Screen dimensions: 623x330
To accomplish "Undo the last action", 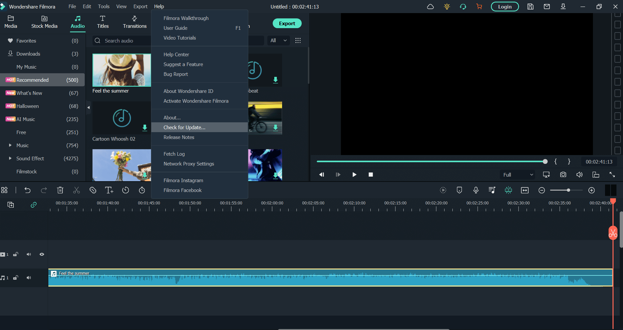I will point(27,190).
